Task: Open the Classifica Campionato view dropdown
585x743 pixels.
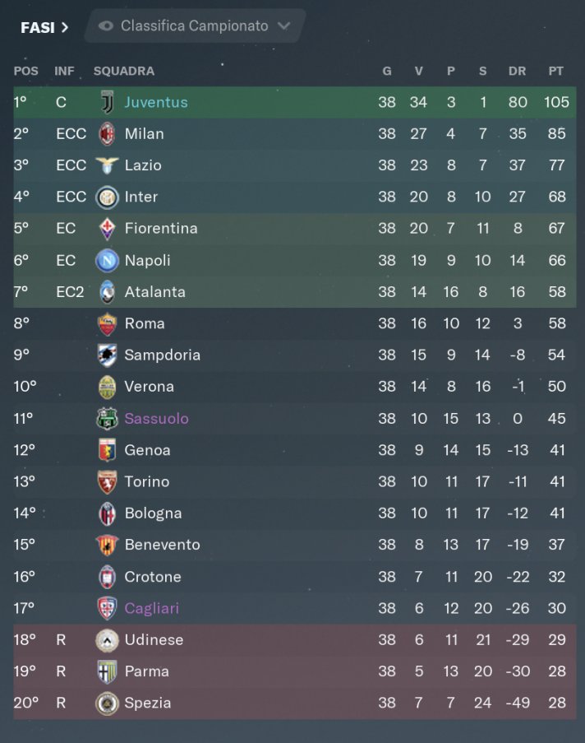Action: click(195, 26)
